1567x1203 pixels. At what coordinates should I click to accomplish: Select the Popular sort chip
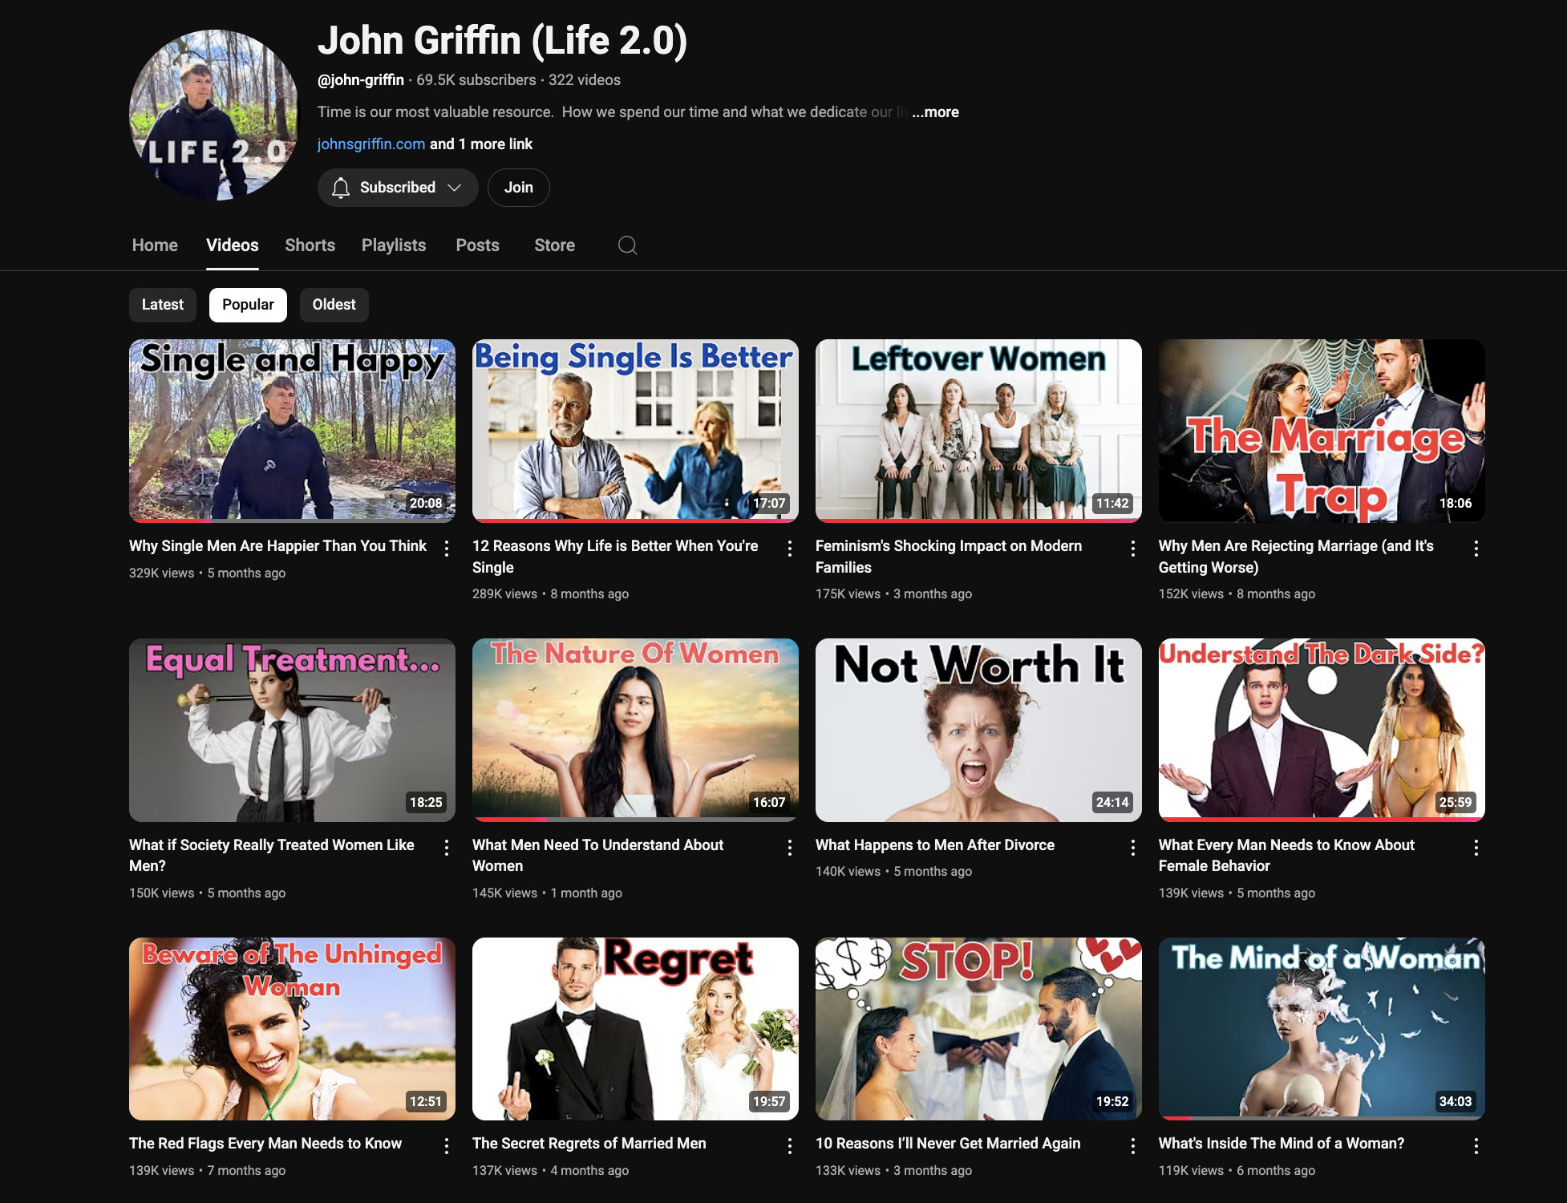tap(248, 305)
